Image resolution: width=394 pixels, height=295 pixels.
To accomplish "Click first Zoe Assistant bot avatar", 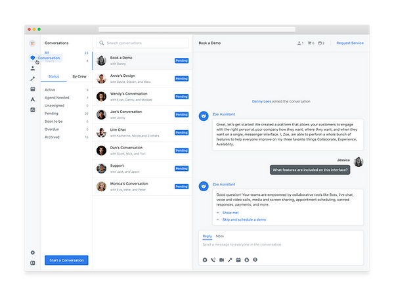I will 204,116.
